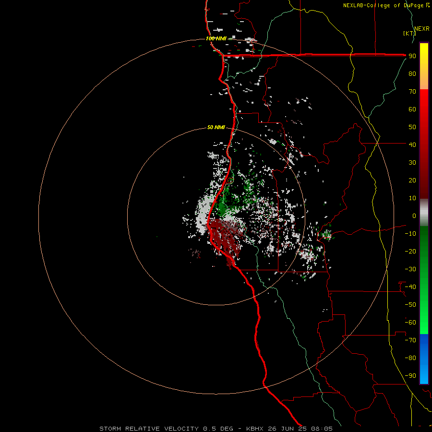This screenshot has width=432, height=432.
Task: Click the NEXLAB-College of DuPage credit text
Action: coord(386,5)
